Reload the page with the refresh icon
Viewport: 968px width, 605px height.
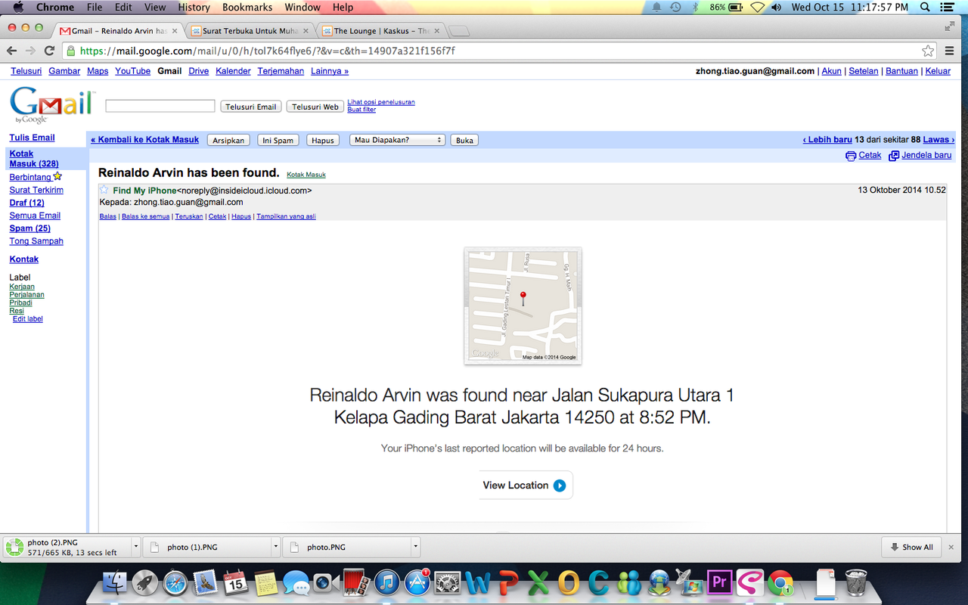[x=49, y=51]
